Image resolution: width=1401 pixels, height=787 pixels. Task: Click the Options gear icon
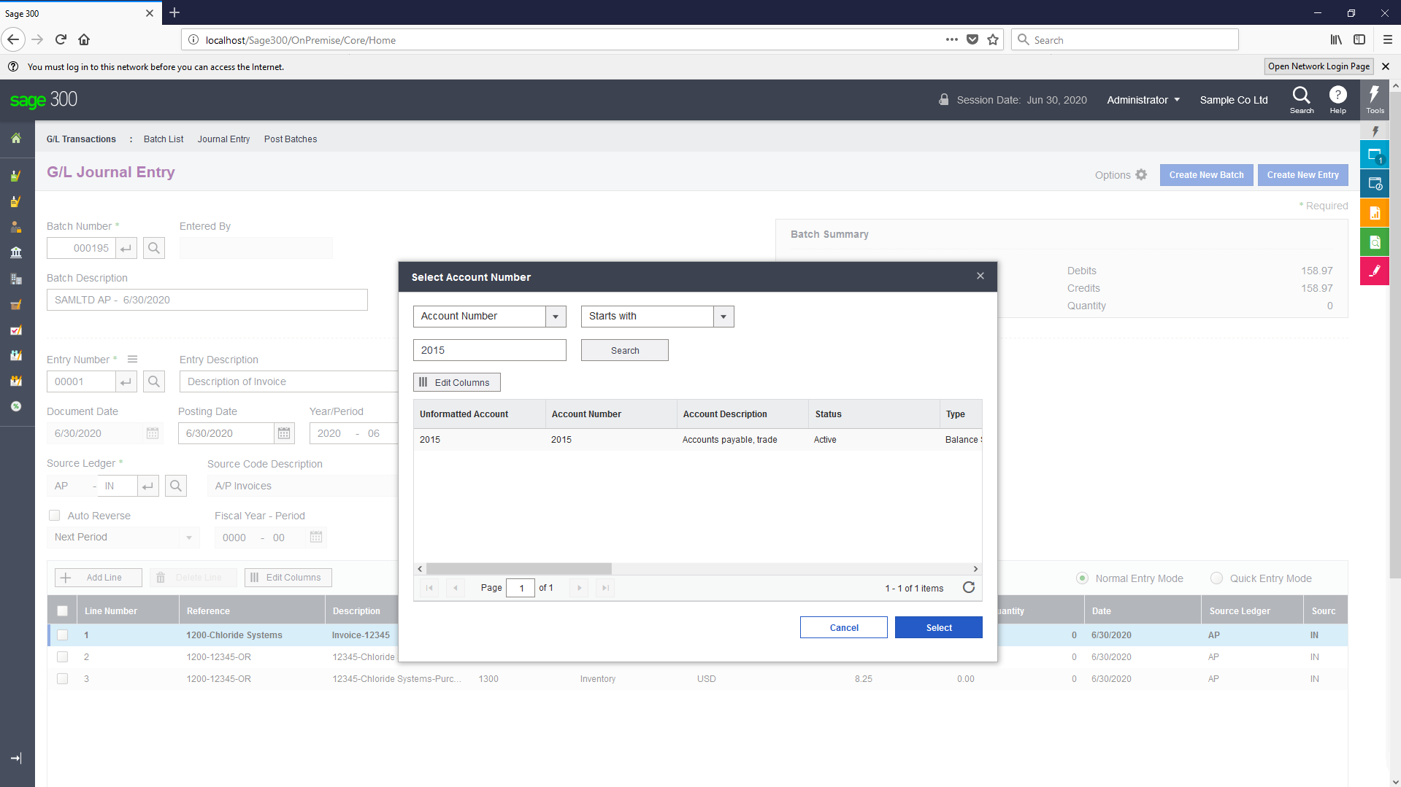click(1142, 175)
